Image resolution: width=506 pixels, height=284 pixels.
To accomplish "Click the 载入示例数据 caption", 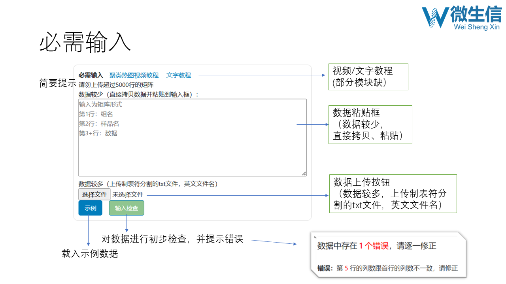I will (90, 254).
